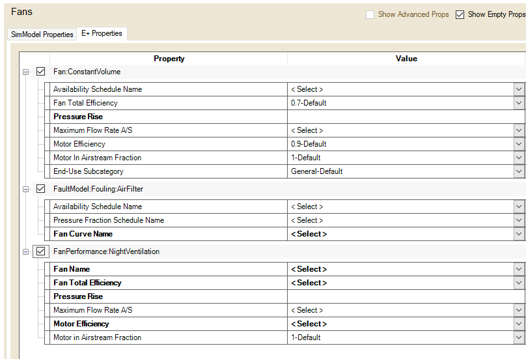Select the FanPerformance:NightVentilation group label
Screen dimensions: 526x359
106,251
